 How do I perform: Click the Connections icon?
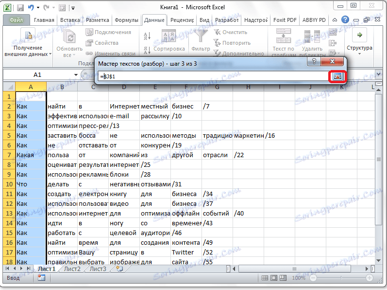89,32
